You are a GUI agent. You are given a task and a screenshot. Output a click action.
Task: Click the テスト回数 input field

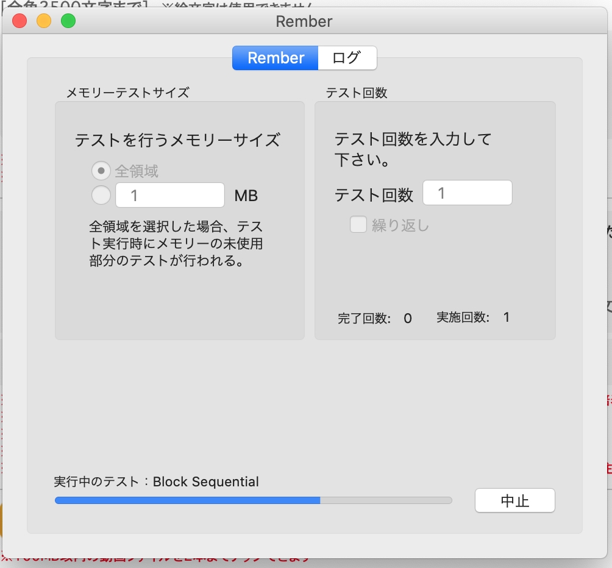click(x=468, y=193)
